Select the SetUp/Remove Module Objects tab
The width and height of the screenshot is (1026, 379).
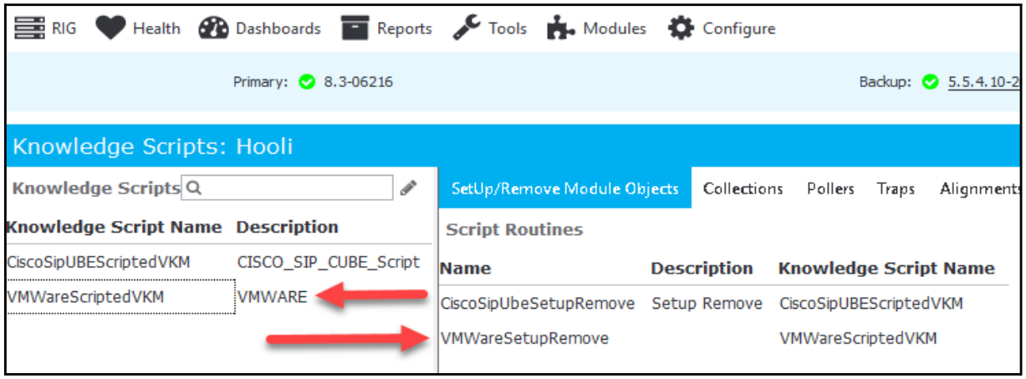(x=564, y=189)
